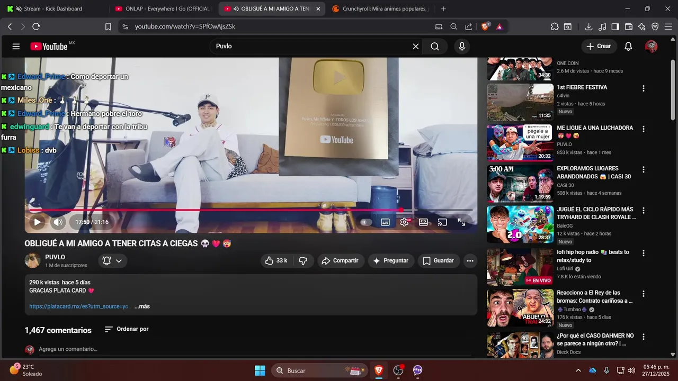Open EXPLORAMOS LUGARES ABANDONADOS video title
This screenshot has width=678, height=381.
594,173
